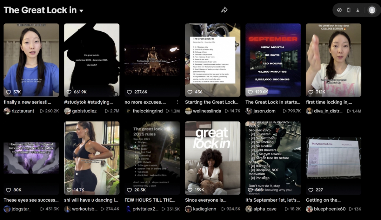Play the 'great lock in' couch video
The height and width of the screenshot is (220, 381).
pyautogui.click(x=212, y=158)
